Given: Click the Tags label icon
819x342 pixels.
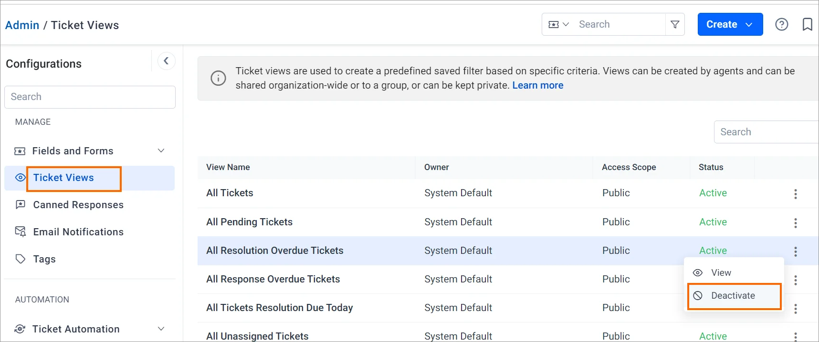Looking at the screenshot, I should (20, 259).
